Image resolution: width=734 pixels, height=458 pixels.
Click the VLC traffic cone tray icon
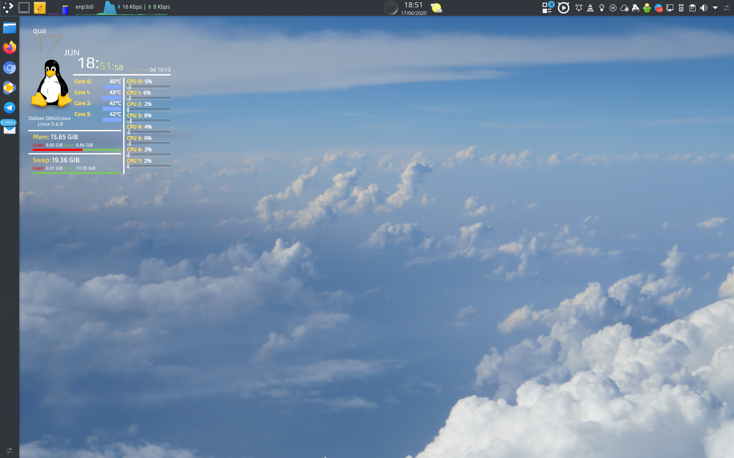click(x=590, y=8)
